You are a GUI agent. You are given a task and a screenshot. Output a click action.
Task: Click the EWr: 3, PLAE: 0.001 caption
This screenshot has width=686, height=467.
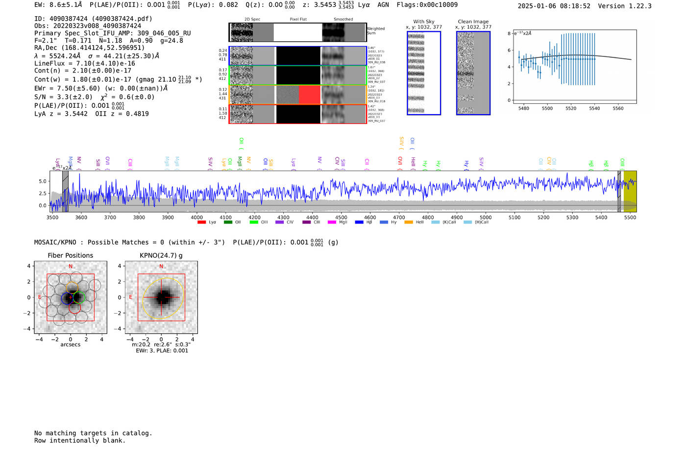tap(162, 351)
